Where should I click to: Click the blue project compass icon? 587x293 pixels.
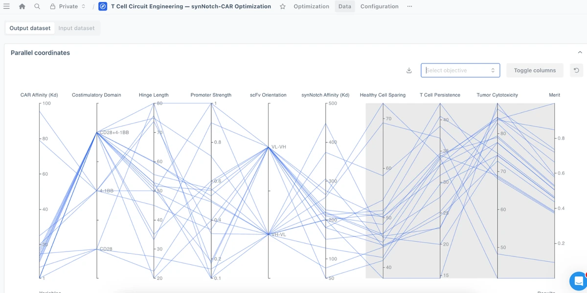pos(103,6)
